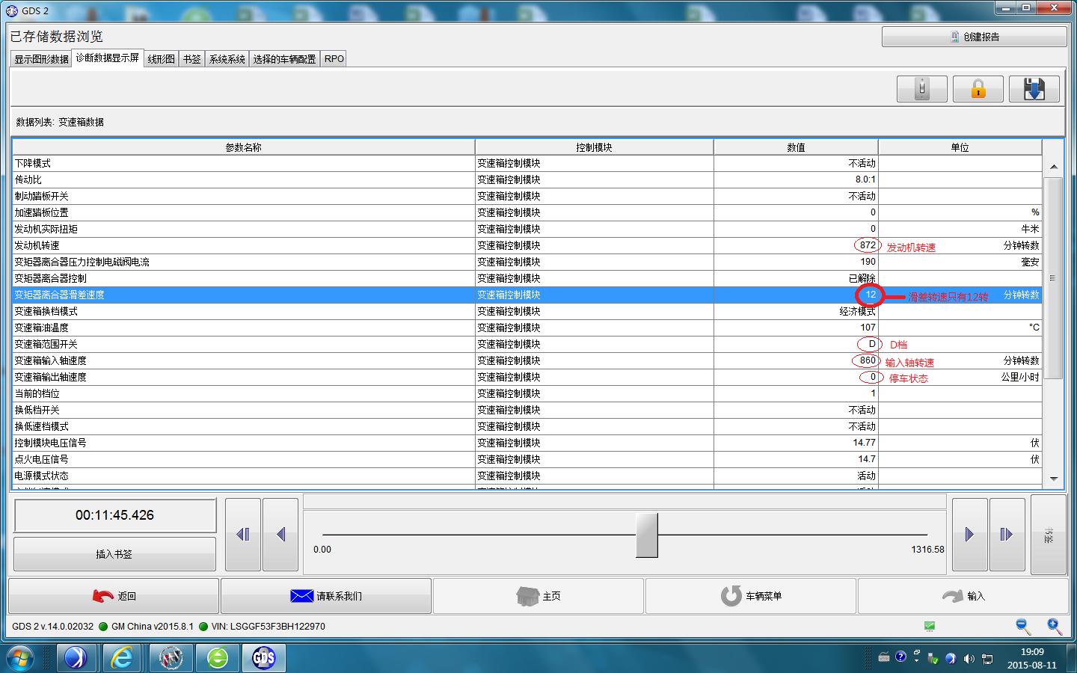Switch to 显示图形数据 tab
This screenshot has width=1077, height=673.
[41, 59]
